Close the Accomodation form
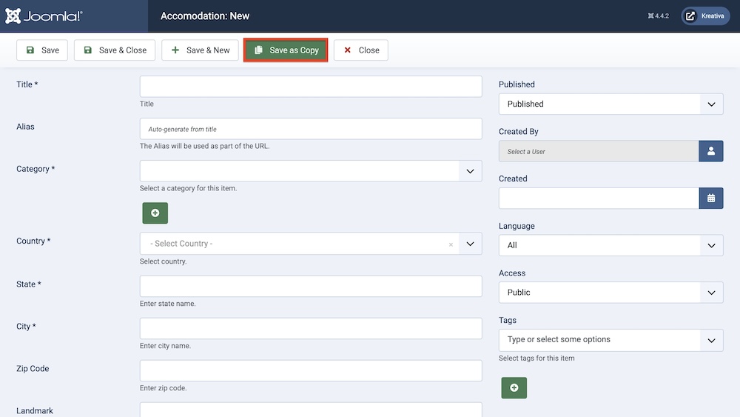The image size is (740, 417). [361, 50]
